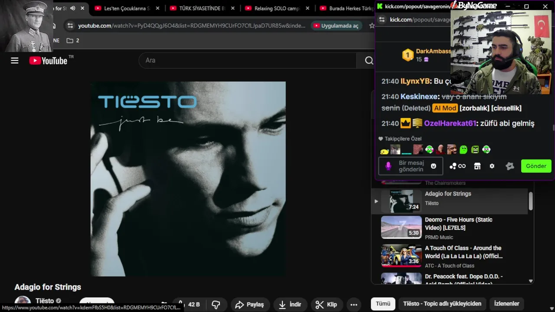Click the Takipçilere Özel heart label
Screen dimensions: 555x312
(x=400, y=139)
